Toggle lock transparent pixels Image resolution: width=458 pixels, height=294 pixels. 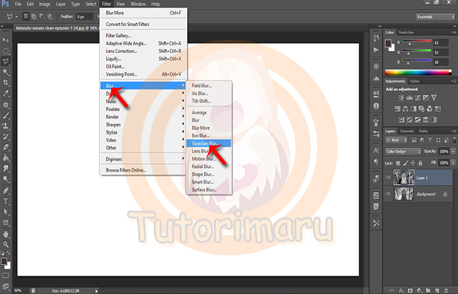pos(398,163)
